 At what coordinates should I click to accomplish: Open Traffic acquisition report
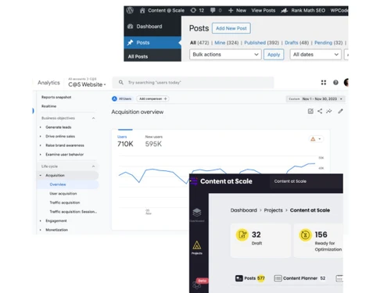tap(65, 202)
